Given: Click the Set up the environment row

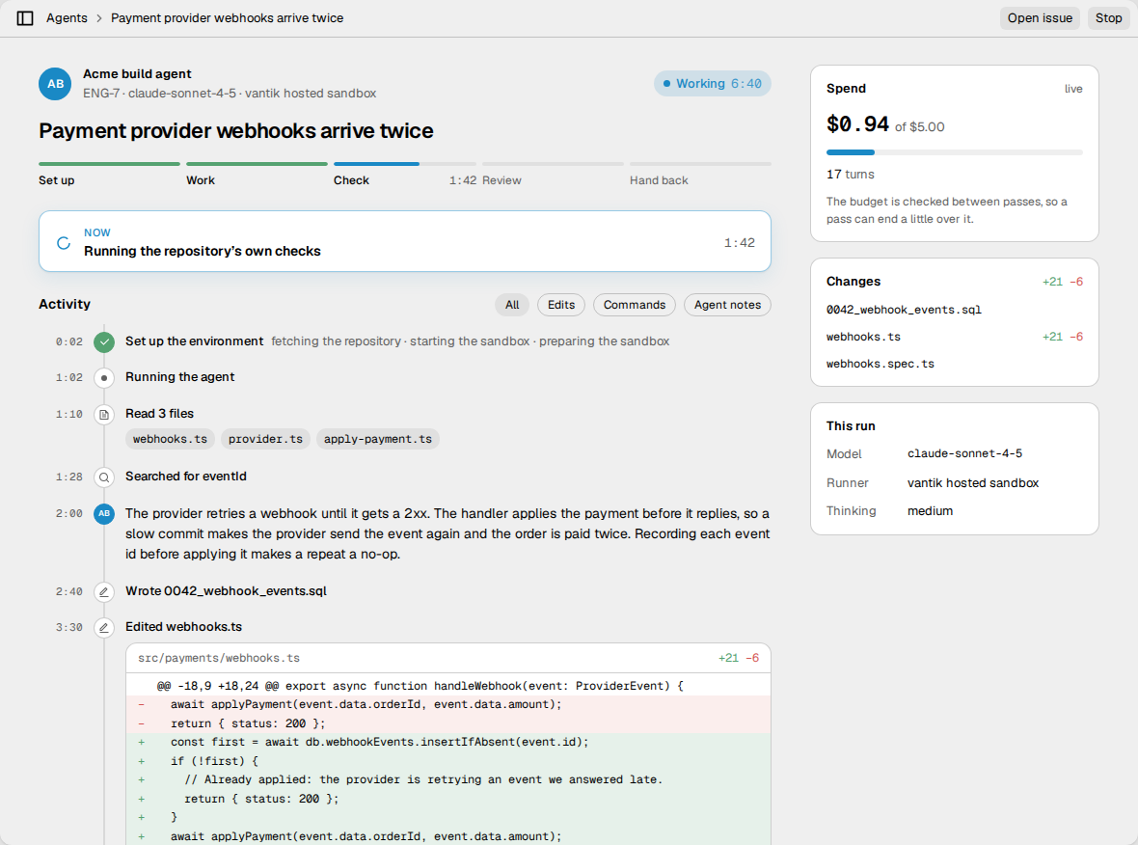Looking at the screenshot, I should point(404,341).
